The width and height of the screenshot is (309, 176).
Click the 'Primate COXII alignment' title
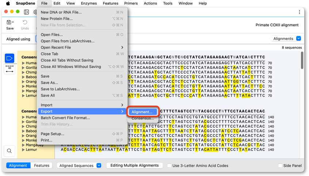(x=277, y=25)
